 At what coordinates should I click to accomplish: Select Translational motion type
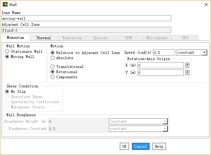pyautogui.click(x=53, y=67)
